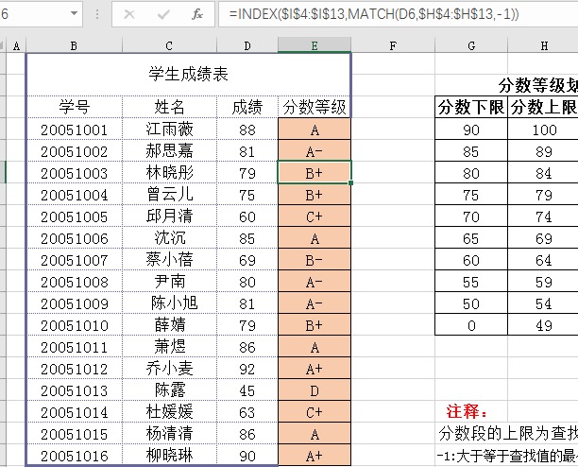
Task: Click the 分数下限 header cell
Action: (x=471, y=108)
